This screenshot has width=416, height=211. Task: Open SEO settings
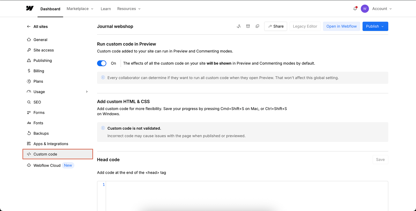click(58, 102)
